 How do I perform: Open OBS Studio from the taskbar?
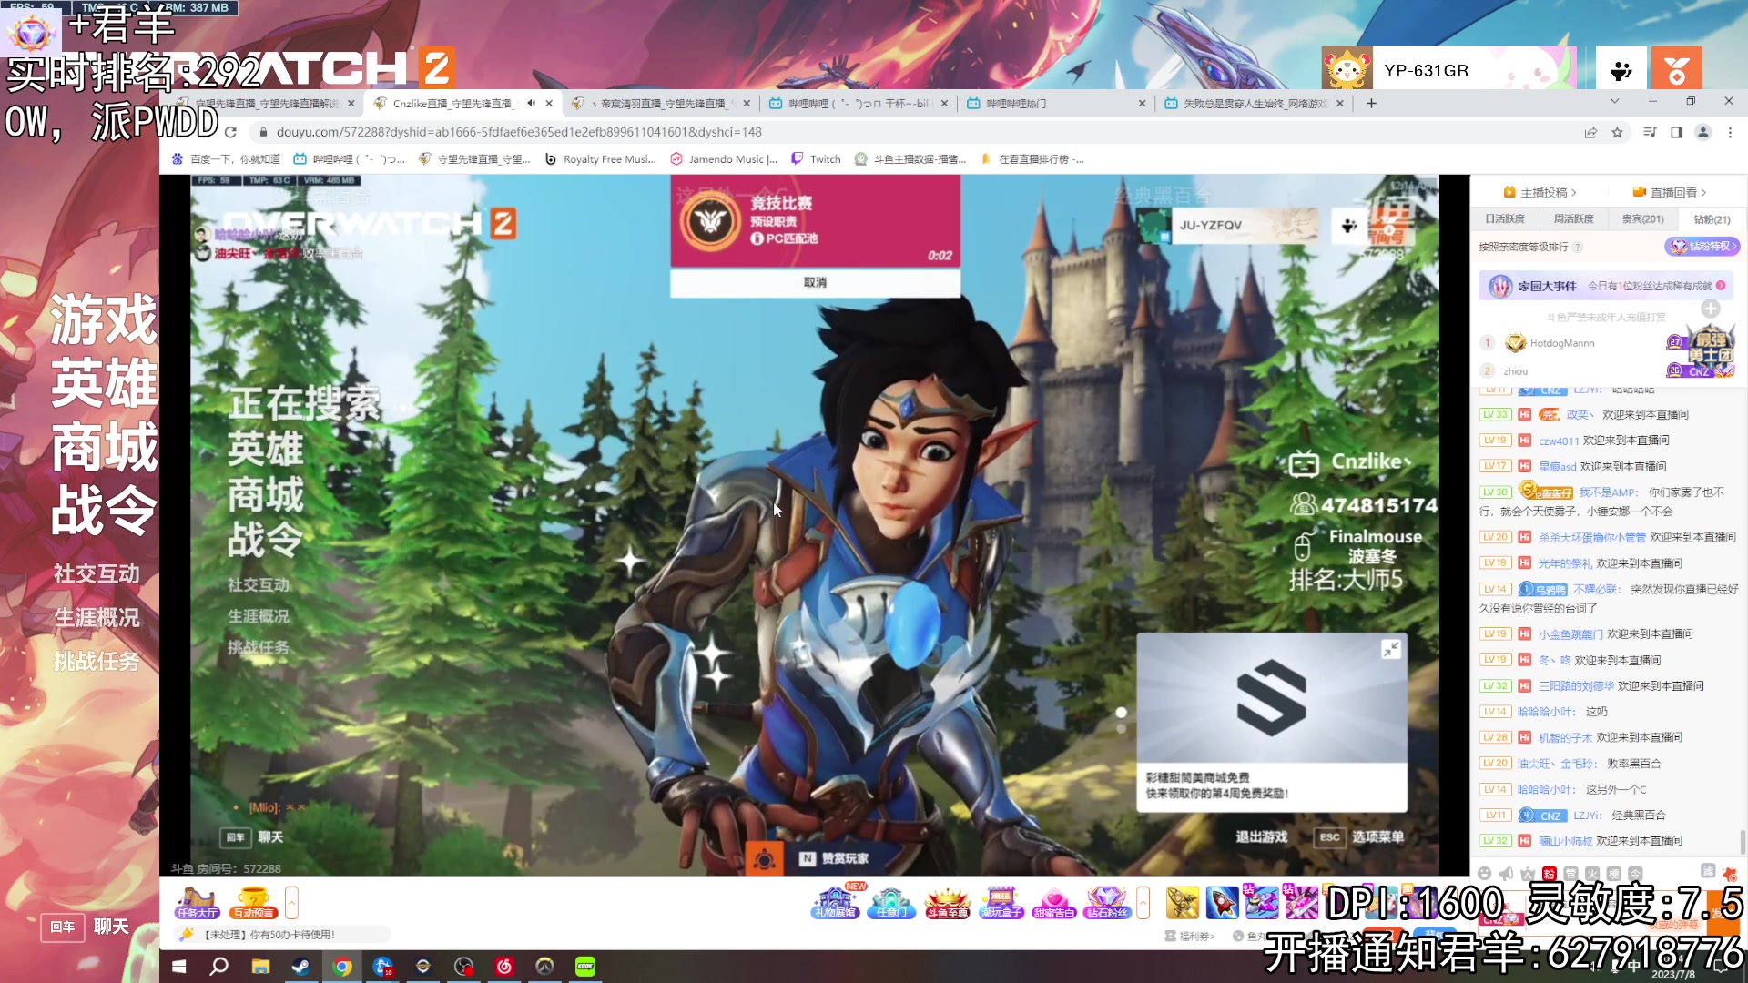pyautogui.click(x=463, y=967)
